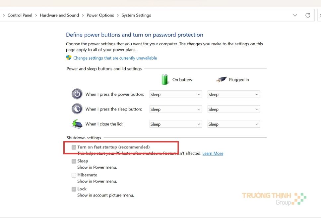Click the plugged in power cord icon

pos(221,79)
